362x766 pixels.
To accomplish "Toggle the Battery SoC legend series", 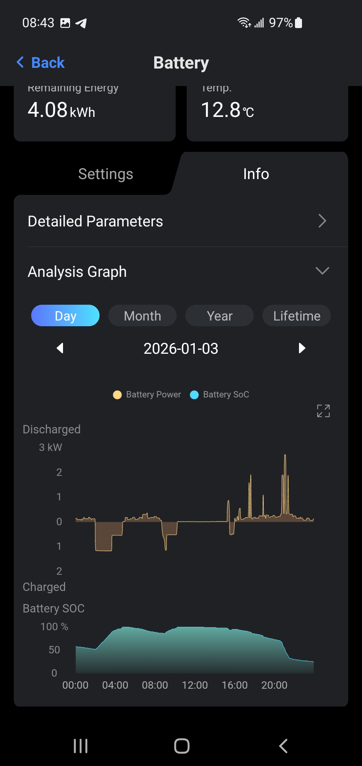I will point(220,394).
